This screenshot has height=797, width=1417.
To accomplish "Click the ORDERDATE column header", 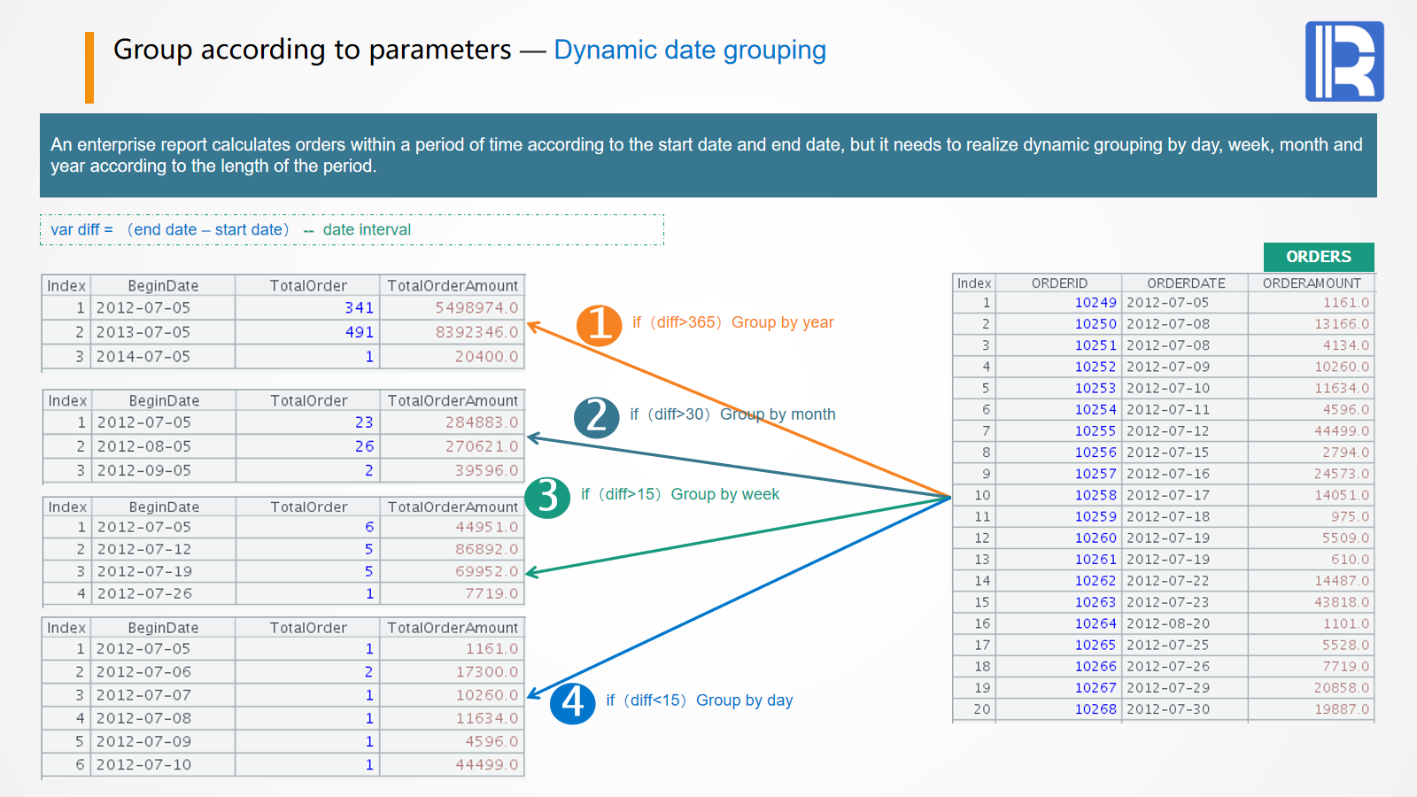I will click(1185, 283).
